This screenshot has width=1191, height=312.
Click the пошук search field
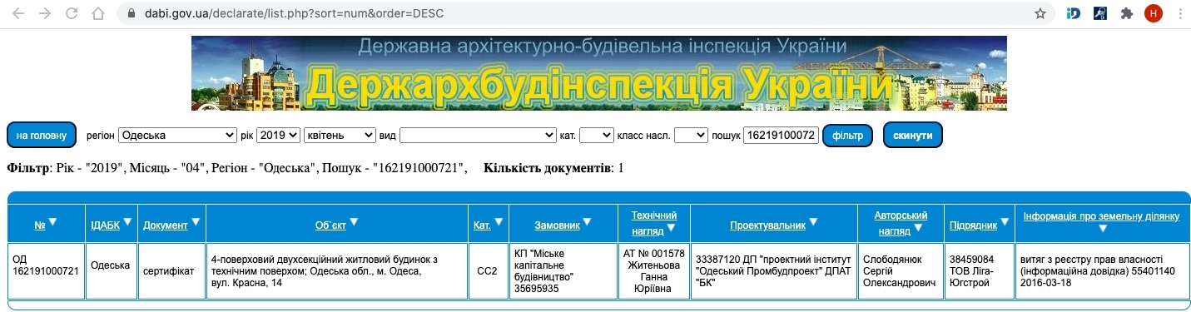pyautogui.click(x=781, y=135)
